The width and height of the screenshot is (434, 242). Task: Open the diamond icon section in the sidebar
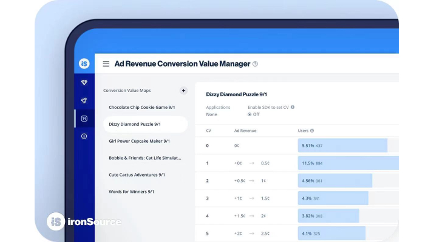click(x=84, y=82)
